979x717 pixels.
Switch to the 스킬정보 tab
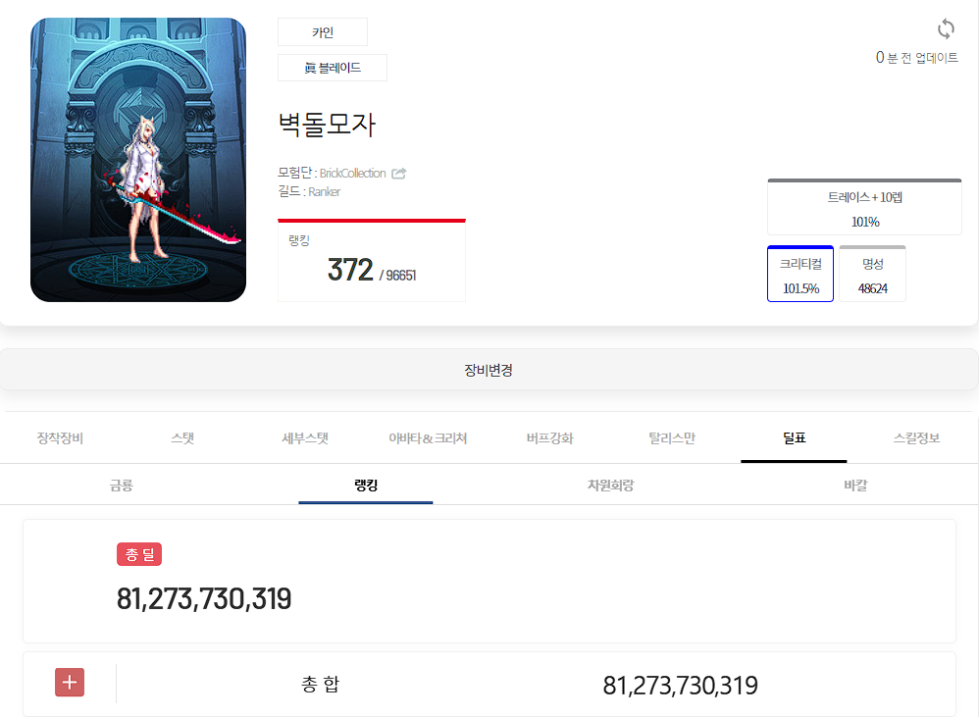[x=916, y=438]
